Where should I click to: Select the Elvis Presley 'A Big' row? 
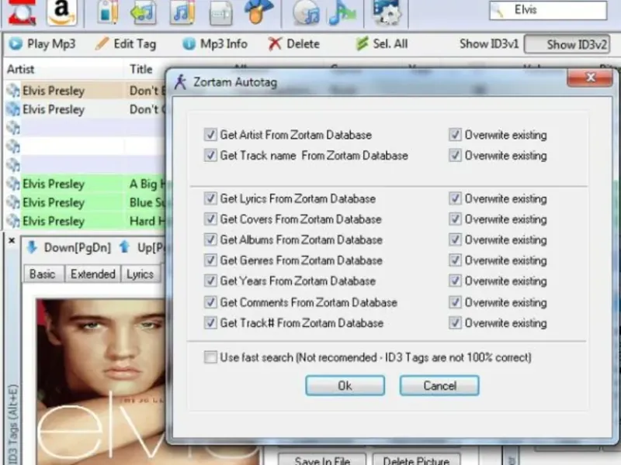85,184
